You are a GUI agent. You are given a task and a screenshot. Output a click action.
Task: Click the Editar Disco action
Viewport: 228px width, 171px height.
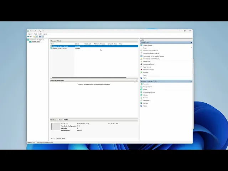point(147,62)
